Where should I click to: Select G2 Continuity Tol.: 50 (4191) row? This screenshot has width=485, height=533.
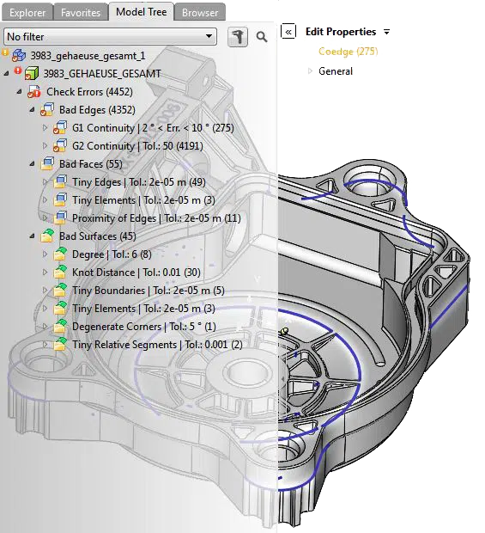pos(137,146)
